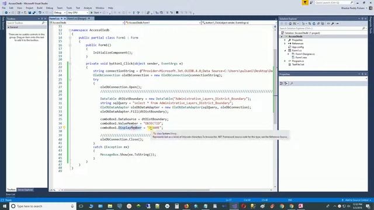Image resolution: width=374 pixels, height=210 pixels.
Task: Click the wrench Properties icon in Solution Explorer toolbar
Action: 333,23
